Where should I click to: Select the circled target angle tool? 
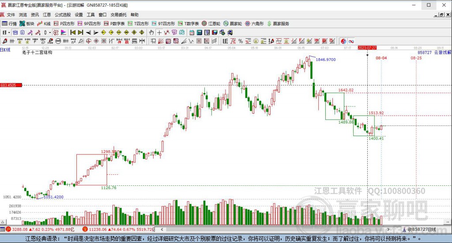pos(89,41)
